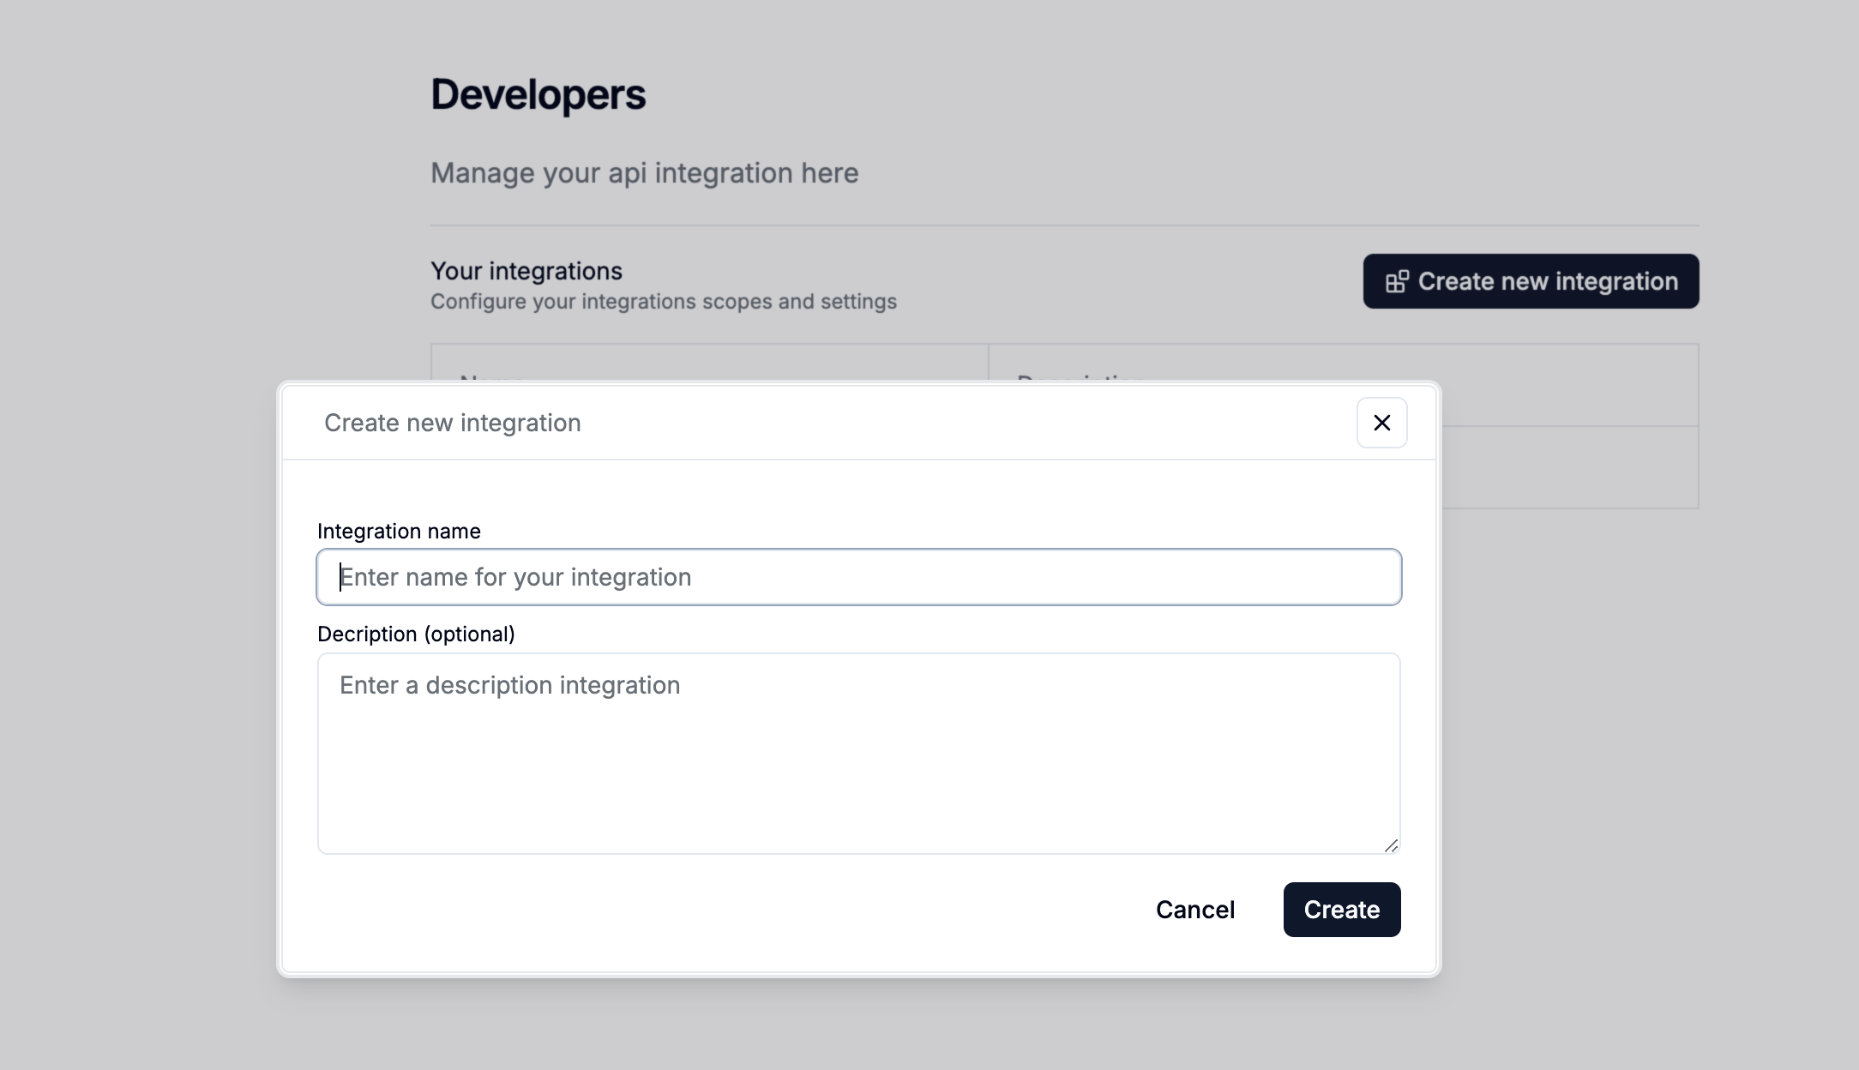1859x1070 pixels.
Task: Click the 'Your integrations' section title
Action: 526,271
